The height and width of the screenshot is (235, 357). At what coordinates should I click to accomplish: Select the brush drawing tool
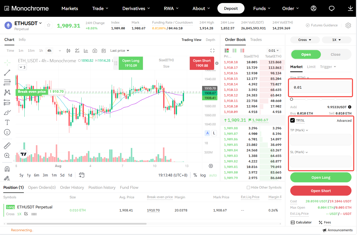tap(7, 112)
